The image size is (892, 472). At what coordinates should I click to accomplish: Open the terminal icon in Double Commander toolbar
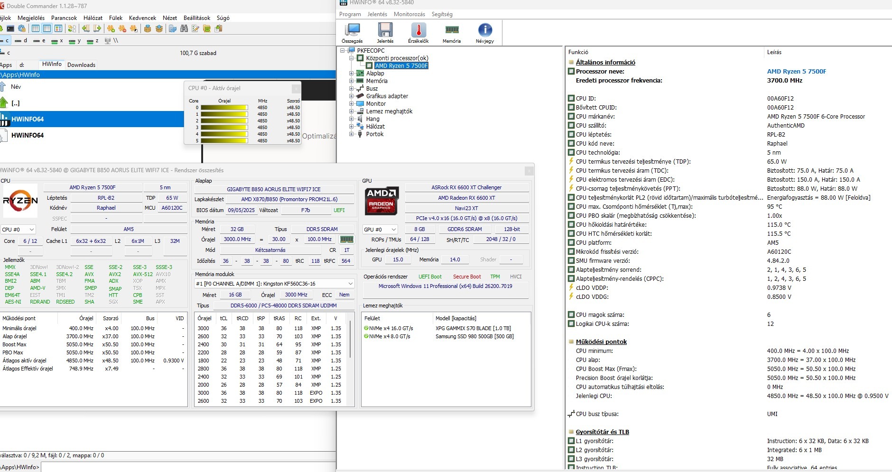[x=10, y=29]
